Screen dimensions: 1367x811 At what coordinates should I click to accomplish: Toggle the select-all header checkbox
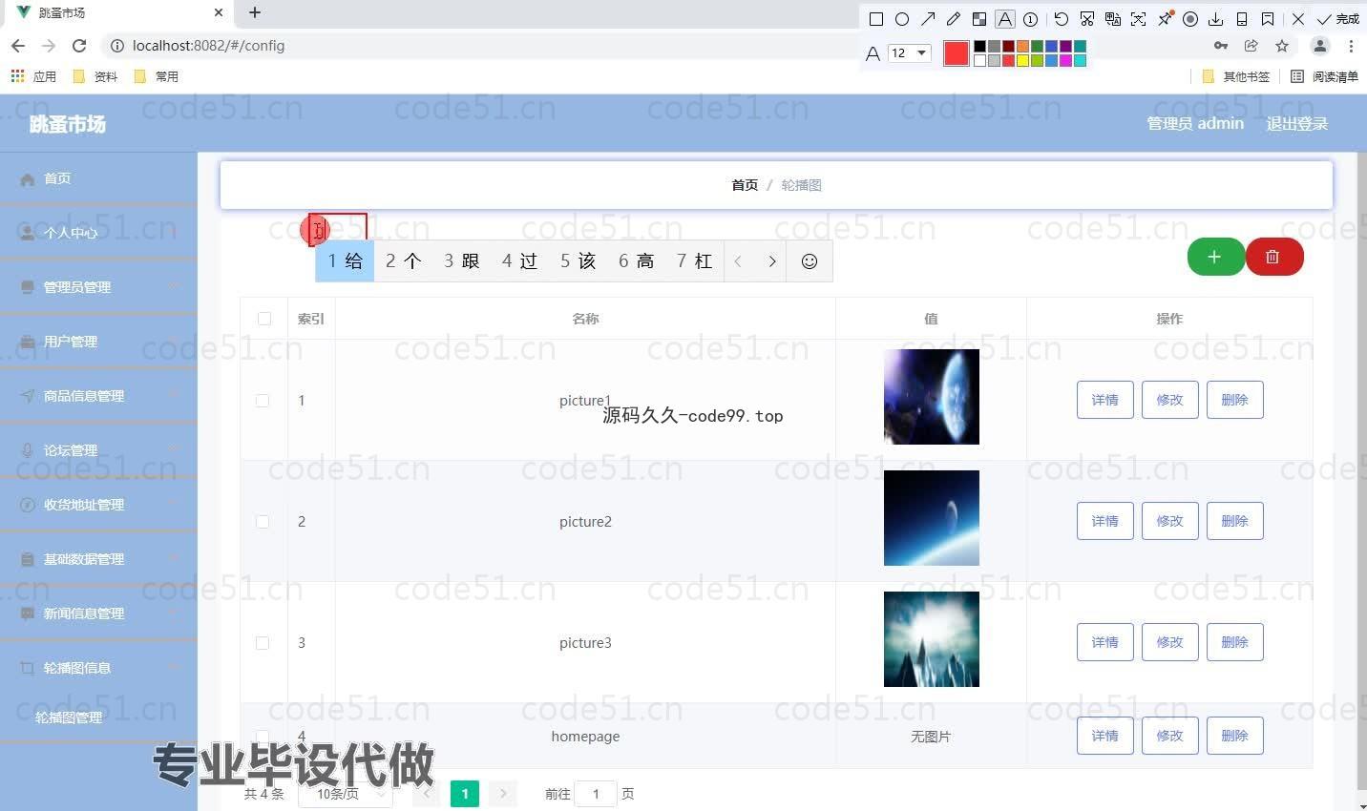pyautogui.click(x=264, y=319)
